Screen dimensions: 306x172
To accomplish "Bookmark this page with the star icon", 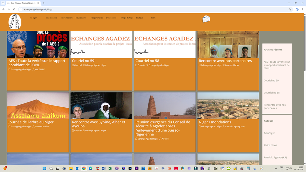I will (289, 9).
